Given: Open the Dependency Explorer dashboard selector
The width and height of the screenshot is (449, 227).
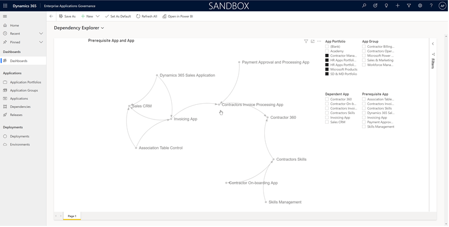Looking at the screenshot, I should pyautogui.click(x=79, y=28).
